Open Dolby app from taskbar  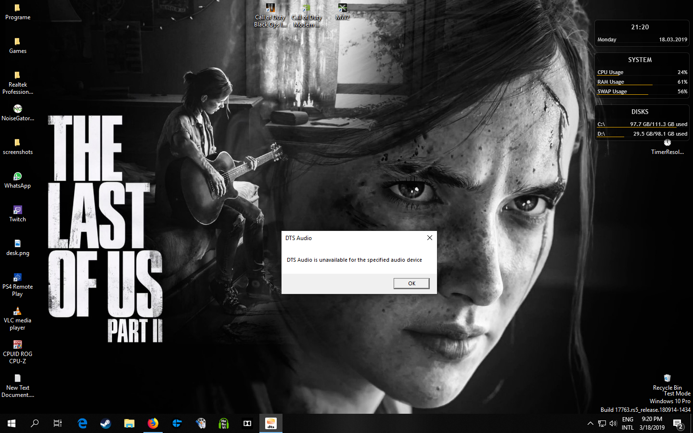click(x=247, y=423)
